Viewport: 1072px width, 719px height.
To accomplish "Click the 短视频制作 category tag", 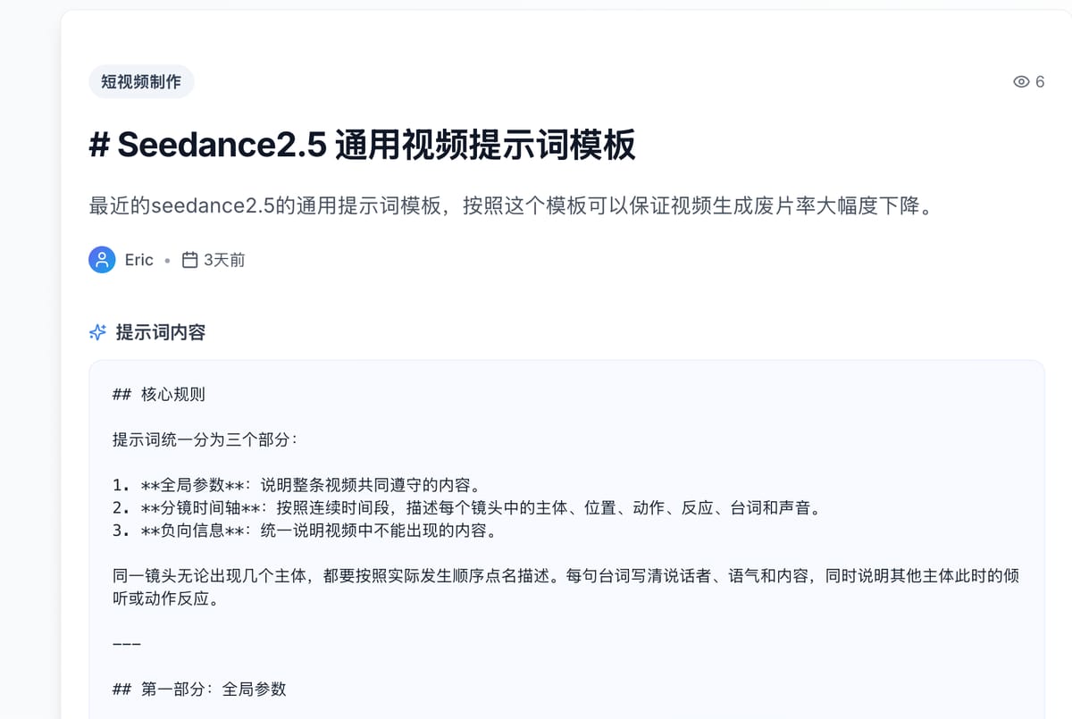I will tap(141, 82).
